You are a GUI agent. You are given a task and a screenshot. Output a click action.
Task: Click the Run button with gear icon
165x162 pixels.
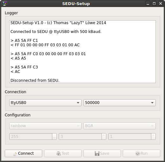point(142,153)
